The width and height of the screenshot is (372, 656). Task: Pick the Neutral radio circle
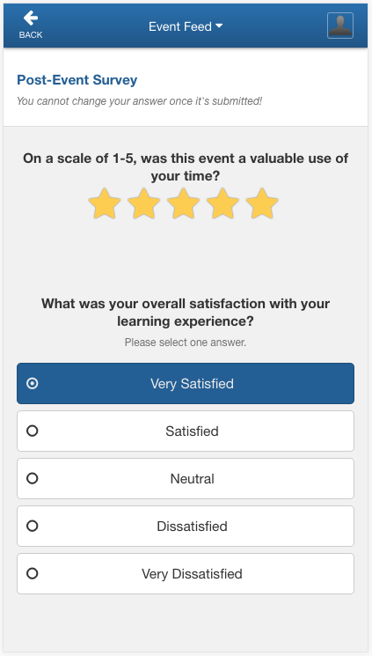[33, 478]
